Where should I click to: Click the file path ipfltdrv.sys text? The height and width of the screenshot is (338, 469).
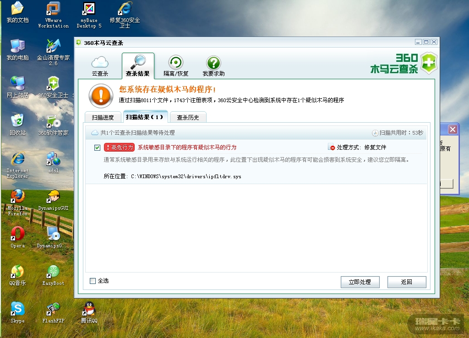coord(186,176)
